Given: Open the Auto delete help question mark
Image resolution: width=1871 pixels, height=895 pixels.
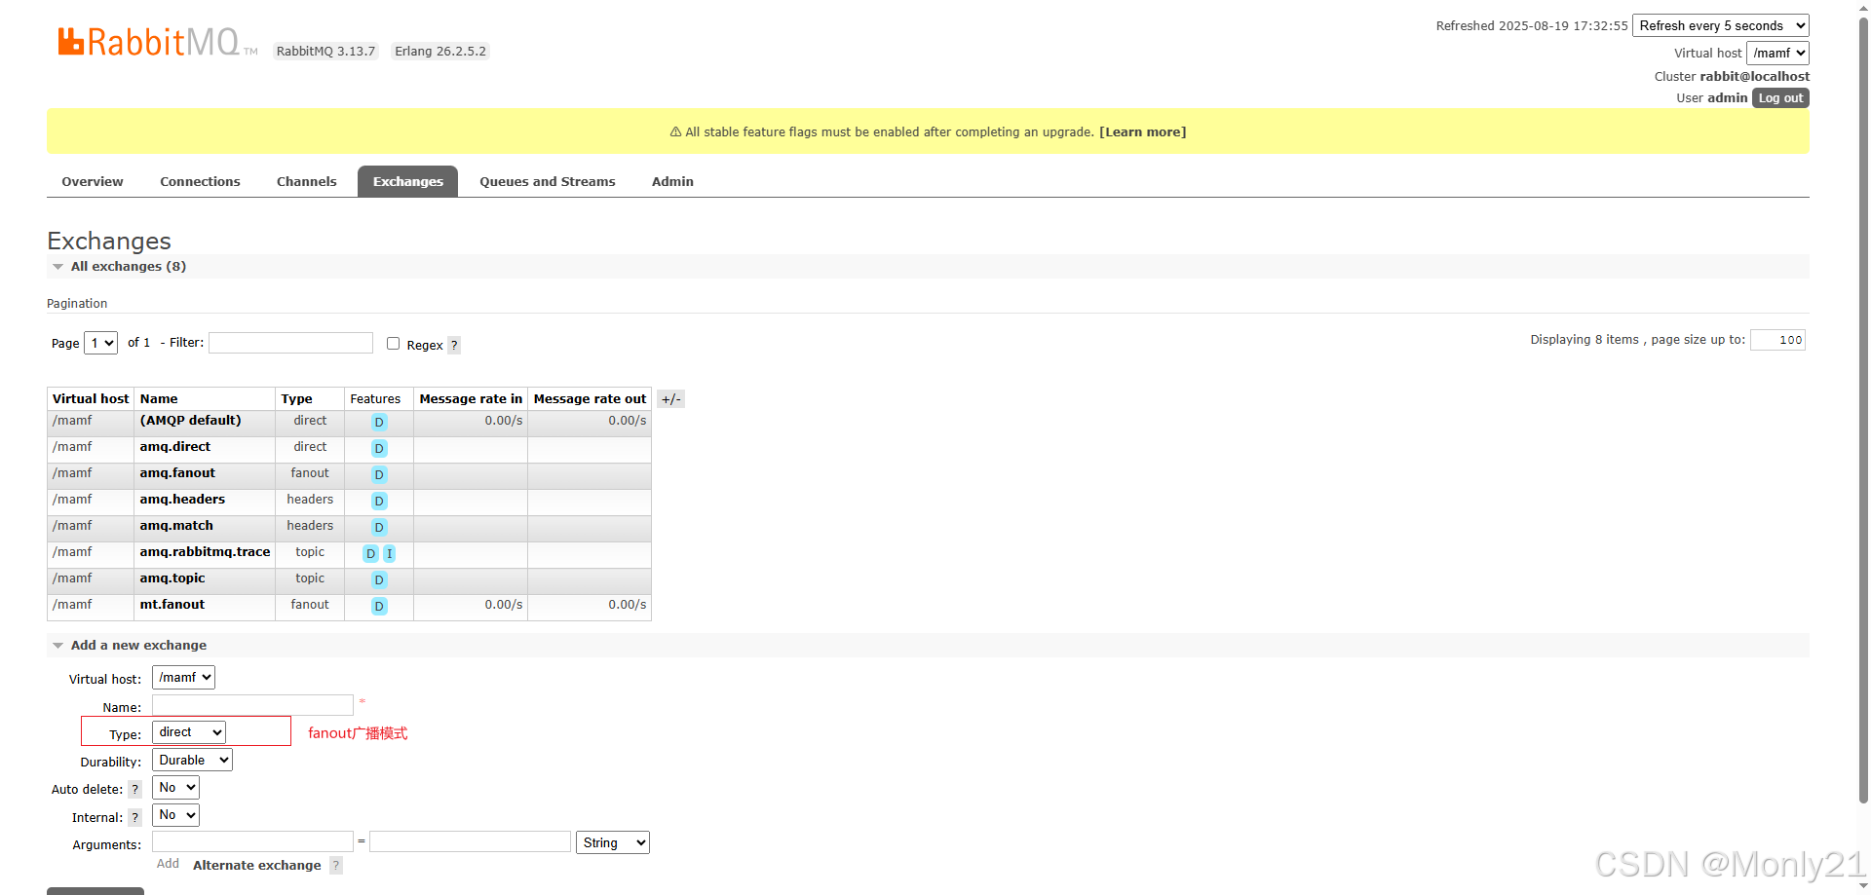Looking at the screenshot, I should pos(135,790).
